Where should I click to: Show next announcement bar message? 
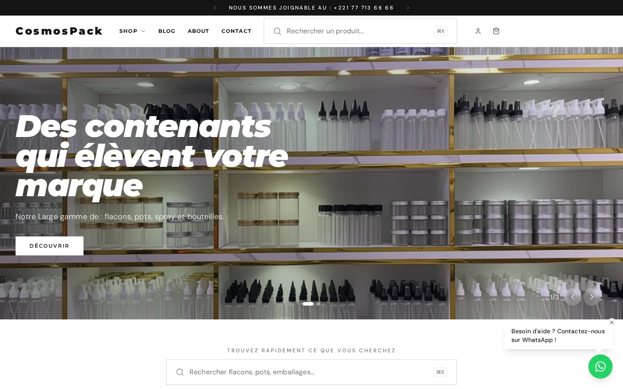[x=408, y=8]
